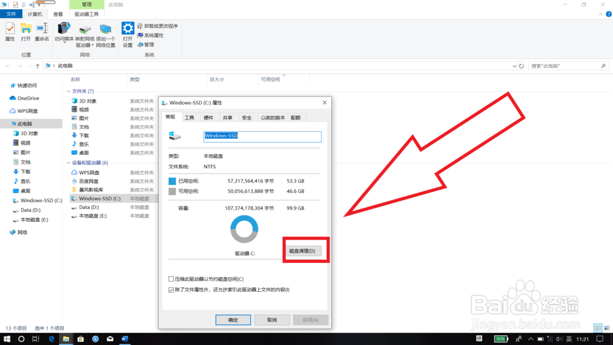Toggle compress this drive checkbox (压缩此驱动器)
613x345 pixels.
[x=171, y=279]
